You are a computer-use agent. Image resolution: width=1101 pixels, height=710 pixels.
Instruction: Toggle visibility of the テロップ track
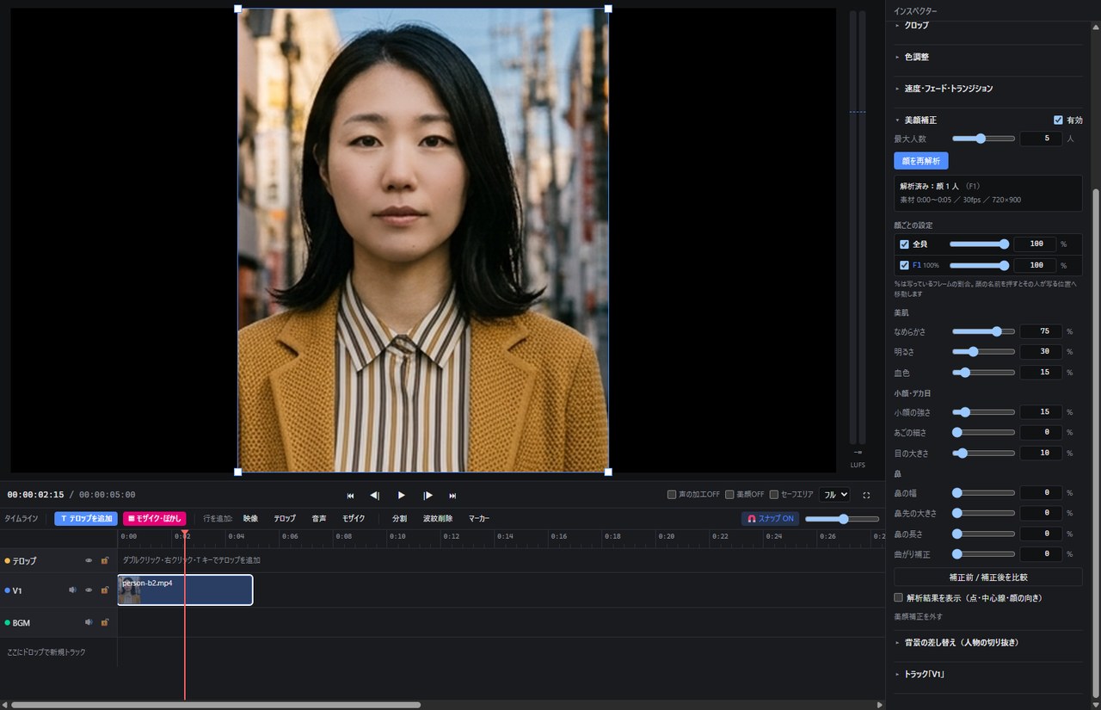click(88, 560)
